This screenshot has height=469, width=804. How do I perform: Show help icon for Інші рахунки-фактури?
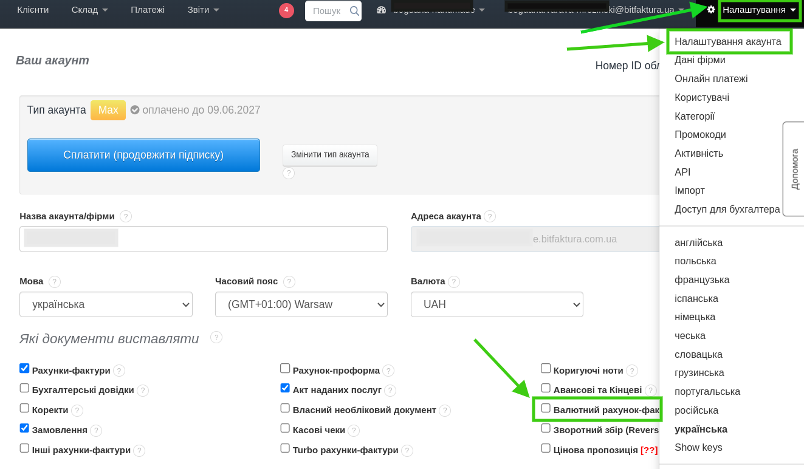coord(139,451)
